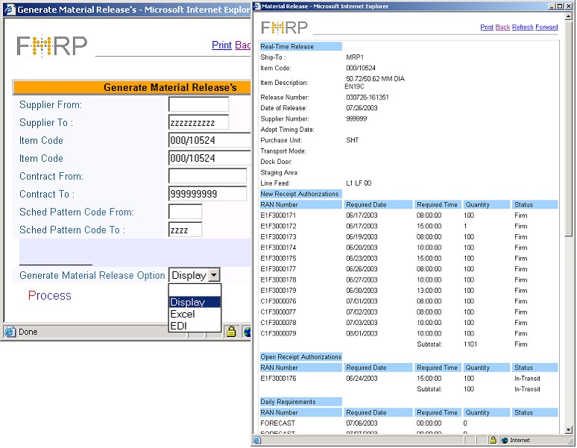Select Display in the option list
577x448 pixels.
[x=195, y=302]
